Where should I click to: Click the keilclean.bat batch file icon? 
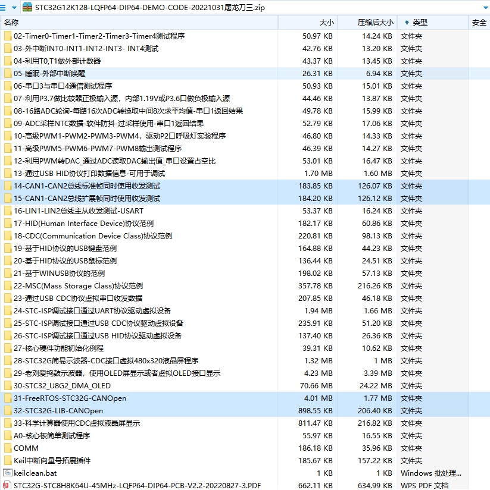tap(8, 473)
